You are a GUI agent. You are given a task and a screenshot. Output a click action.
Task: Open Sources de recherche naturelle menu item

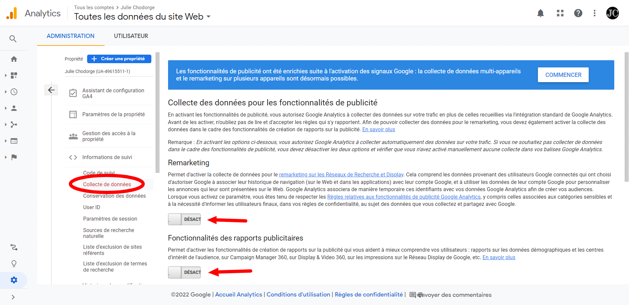(x=109, y=233)
